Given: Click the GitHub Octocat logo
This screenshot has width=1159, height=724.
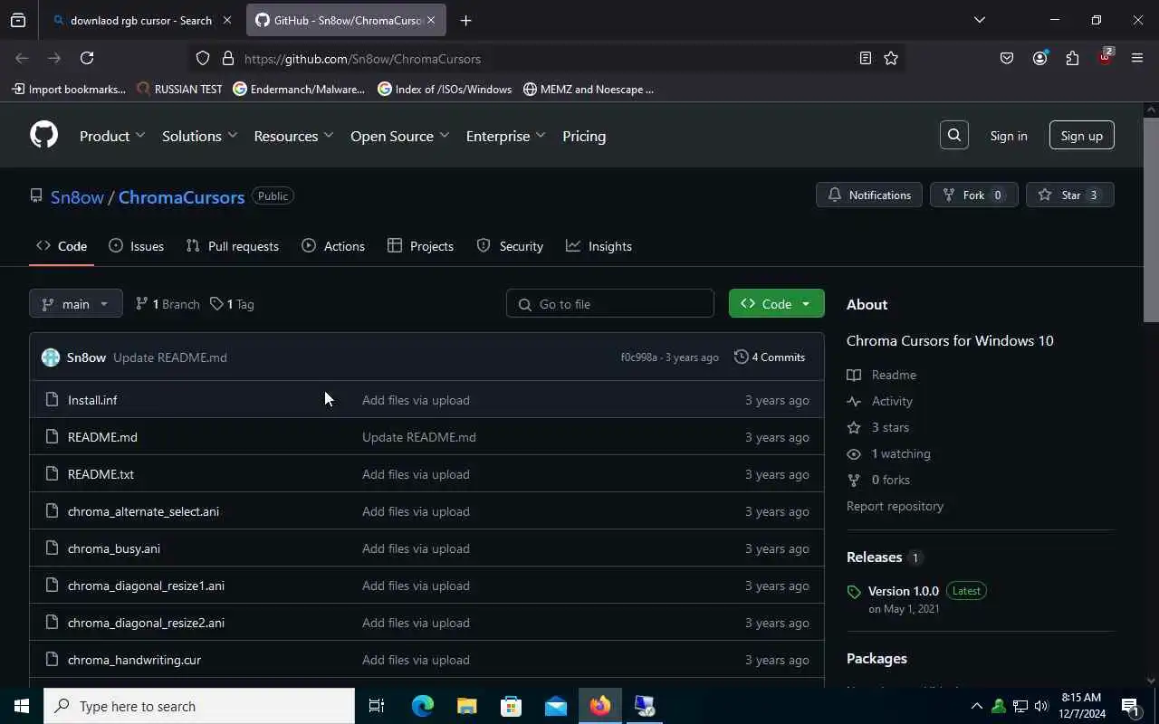Looking at the screenshot, I should (x=43, y=135).
